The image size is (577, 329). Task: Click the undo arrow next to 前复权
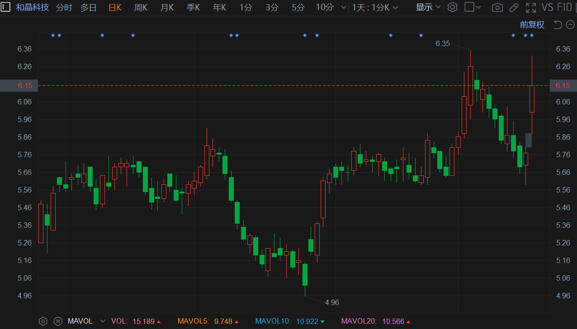pyautogui.click(x=558, y=25)
